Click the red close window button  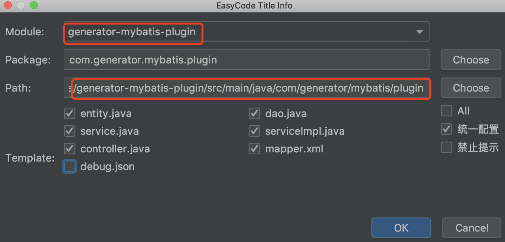8,6
